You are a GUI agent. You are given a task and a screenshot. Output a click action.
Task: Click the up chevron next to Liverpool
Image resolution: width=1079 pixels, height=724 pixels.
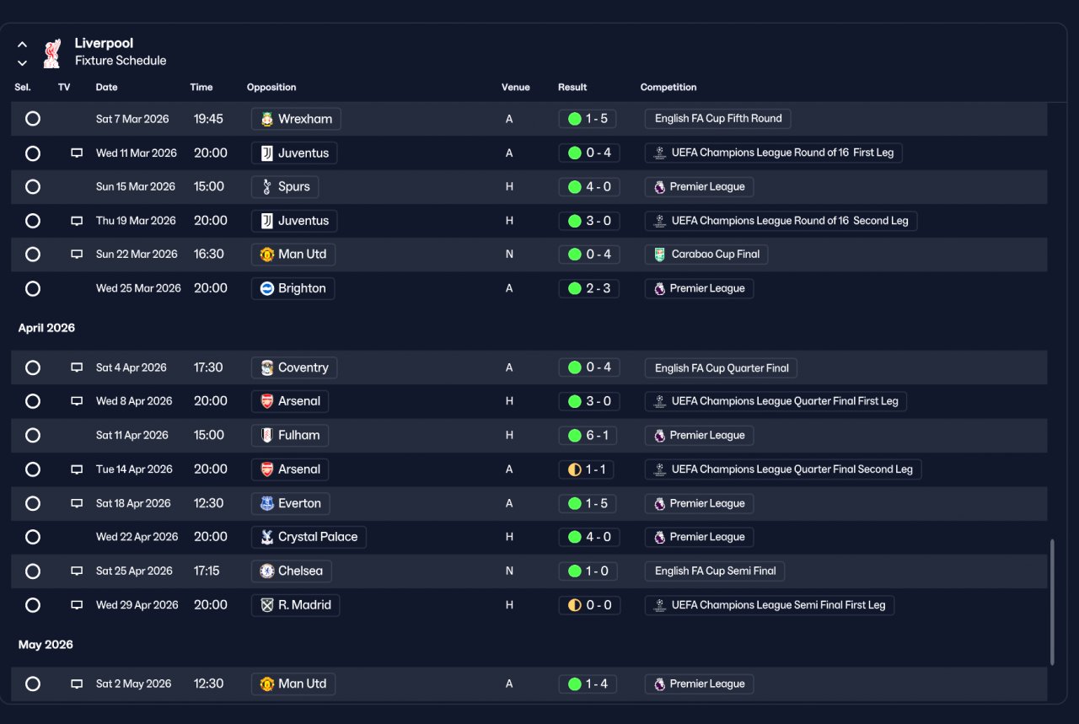23,45
